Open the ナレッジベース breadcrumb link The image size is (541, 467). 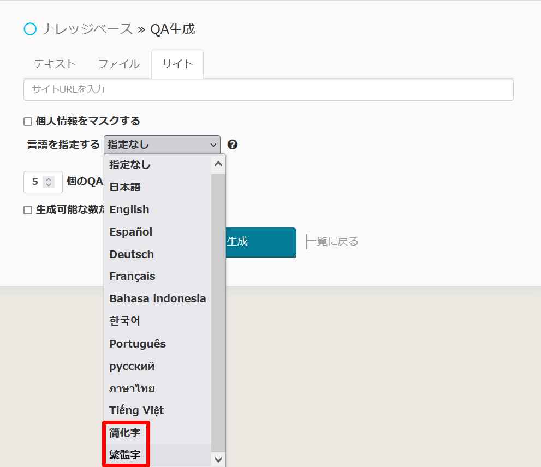(87, 29)
